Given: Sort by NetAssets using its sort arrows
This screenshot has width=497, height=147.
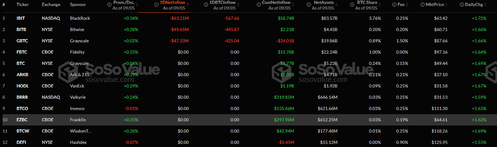Looking at the screenshot, I should tap(336, 5).
